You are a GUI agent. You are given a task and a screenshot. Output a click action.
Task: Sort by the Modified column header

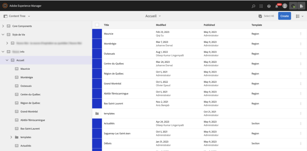pyautogui.click(x=161, y=25)
